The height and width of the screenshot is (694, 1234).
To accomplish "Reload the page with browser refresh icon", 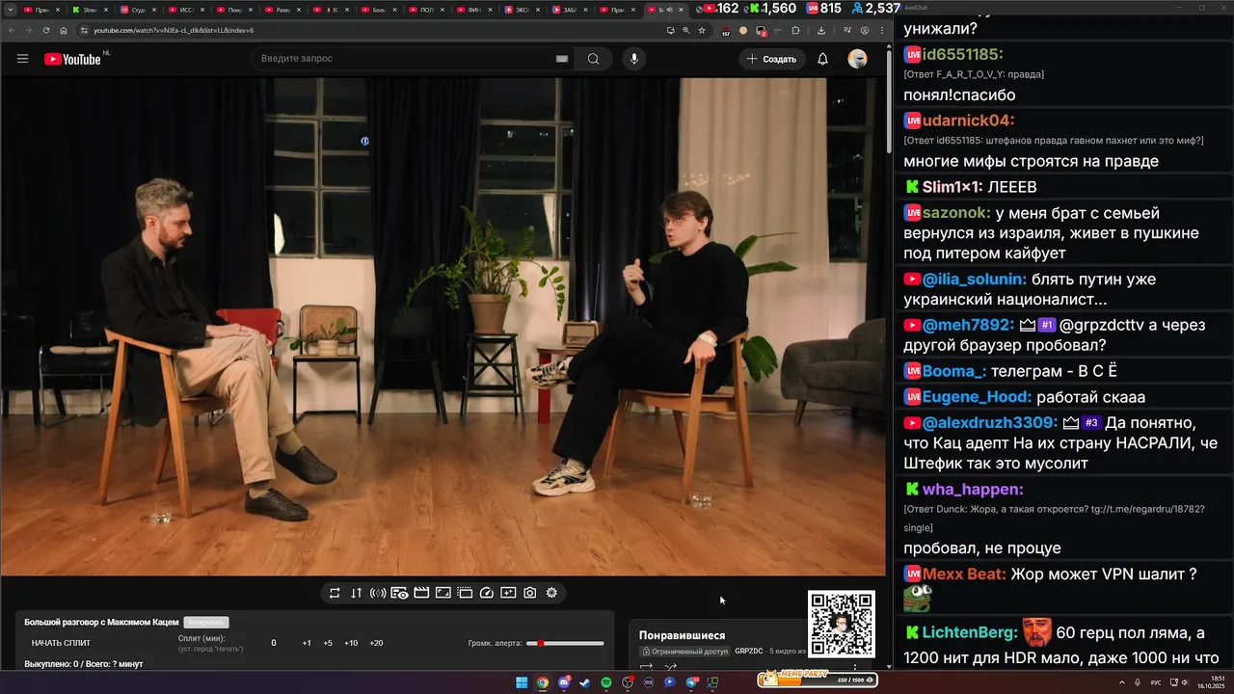I will click(x=46, y=30).
